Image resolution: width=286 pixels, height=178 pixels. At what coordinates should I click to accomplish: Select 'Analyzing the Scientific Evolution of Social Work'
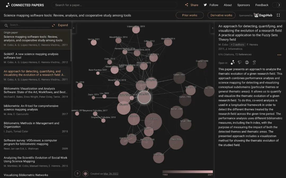(x=35, y=162)
